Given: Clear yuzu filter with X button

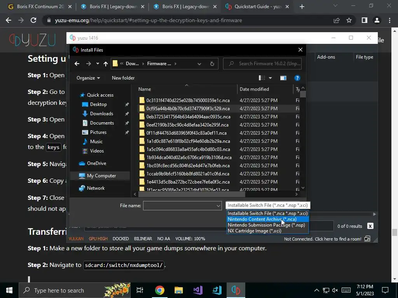Looking at the screenshot, I should pyautogui.click(x=370, y=226).
